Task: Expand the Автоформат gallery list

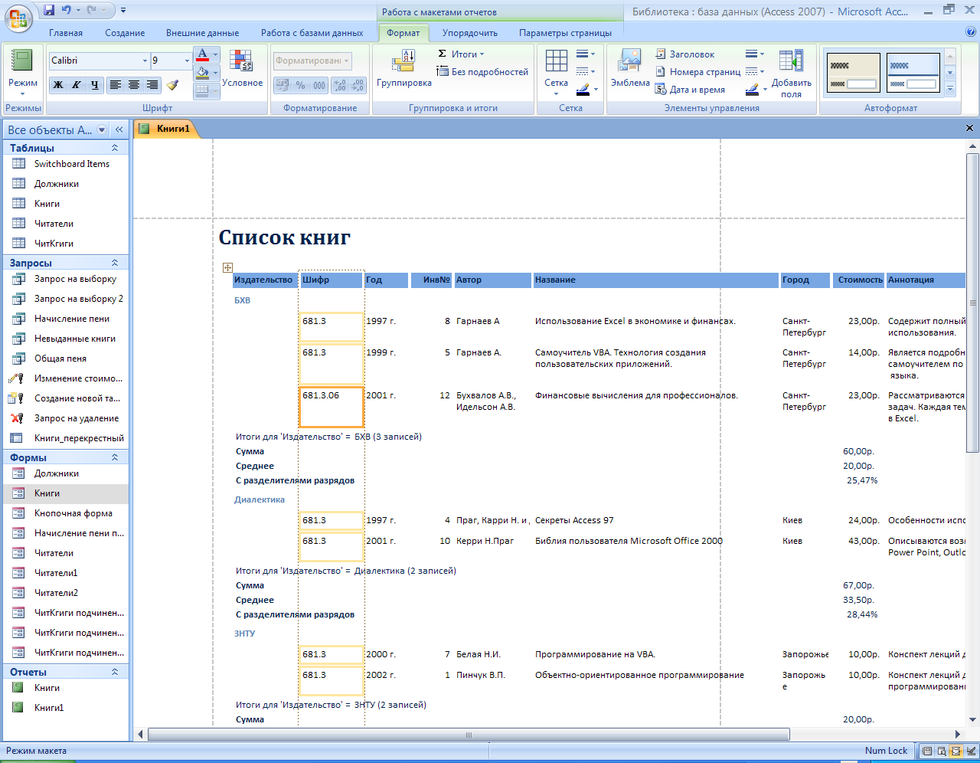Action: [x=950, y=90]
